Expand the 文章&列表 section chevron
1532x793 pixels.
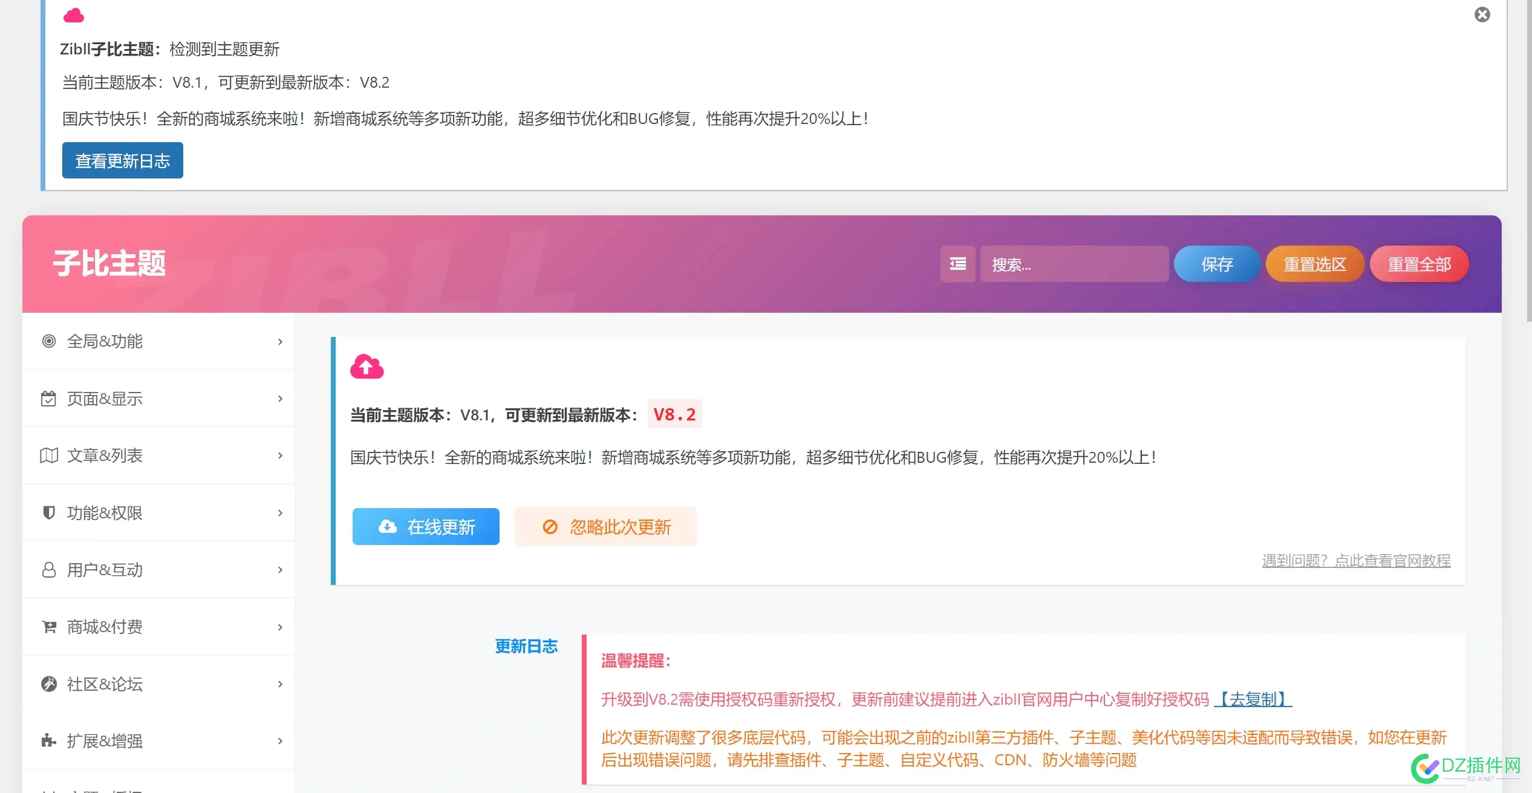279,455
